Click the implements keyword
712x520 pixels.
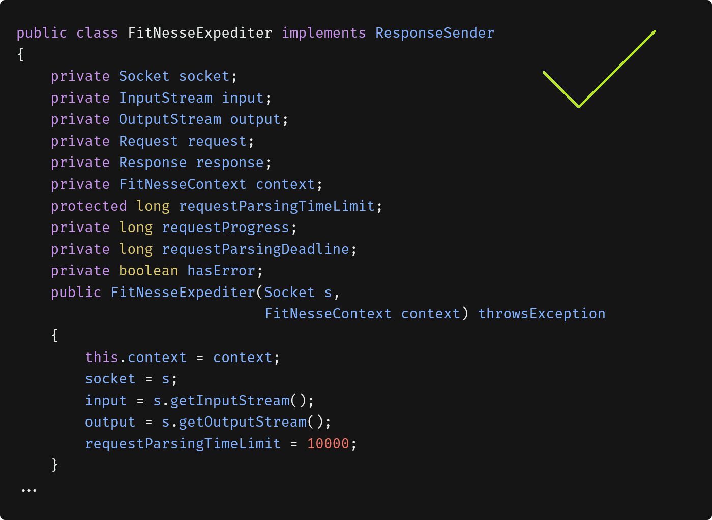(x=323, y=33)
